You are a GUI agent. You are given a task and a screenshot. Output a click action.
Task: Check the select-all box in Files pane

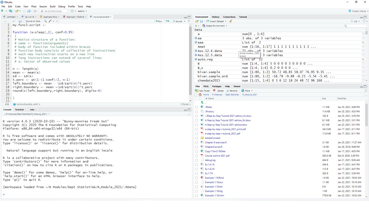[x=196, y=95]
